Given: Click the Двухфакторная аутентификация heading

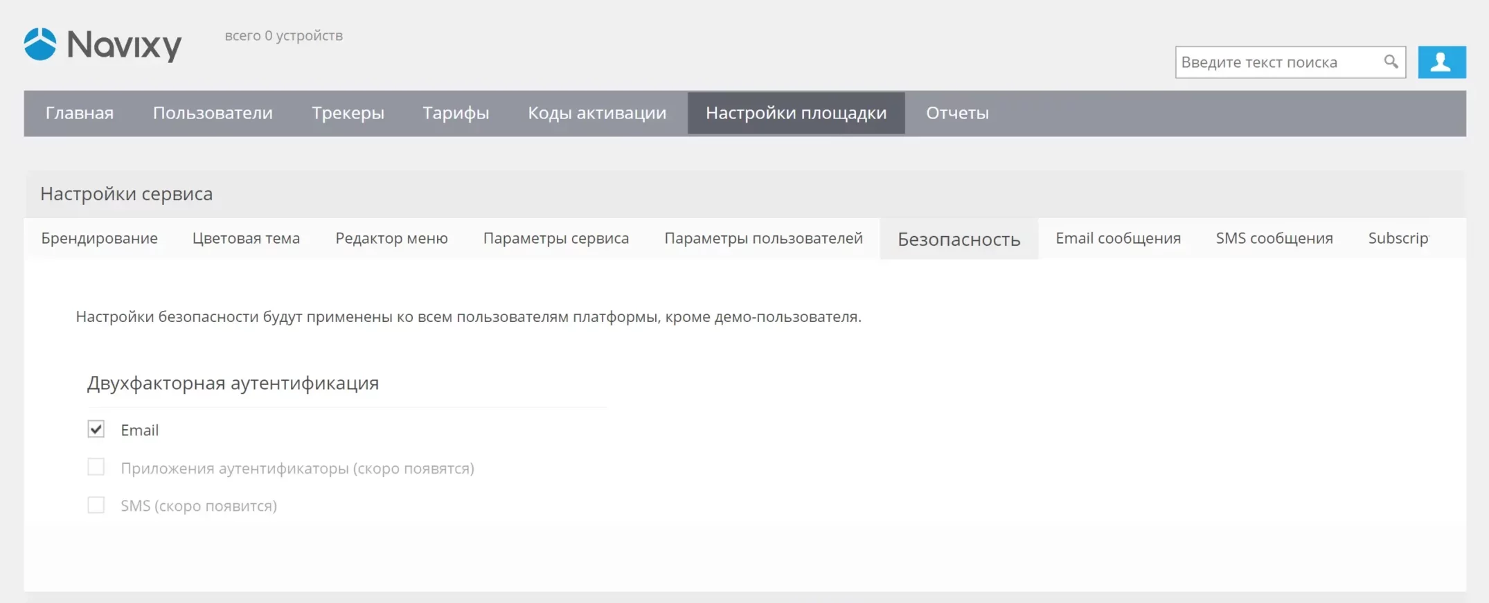Looking at the screenshot, I should pos(233,383).
